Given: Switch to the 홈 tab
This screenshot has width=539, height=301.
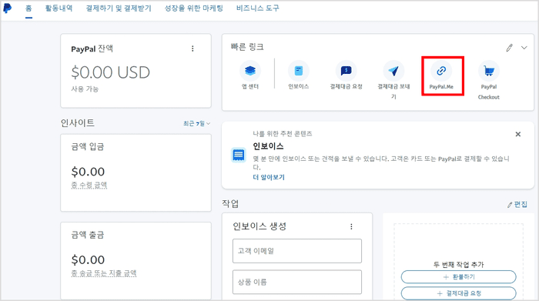Looking at the screenshot, I should pos(29,8).
